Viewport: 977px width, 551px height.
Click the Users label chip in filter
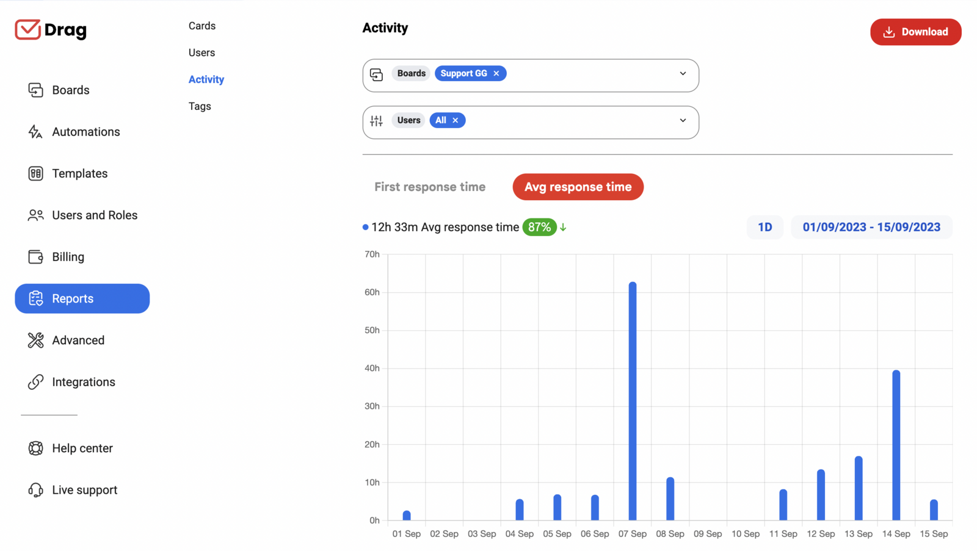[409, 120]
